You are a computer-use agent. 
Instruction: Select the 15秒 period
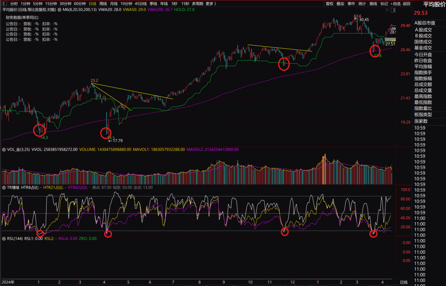(185, 4)
